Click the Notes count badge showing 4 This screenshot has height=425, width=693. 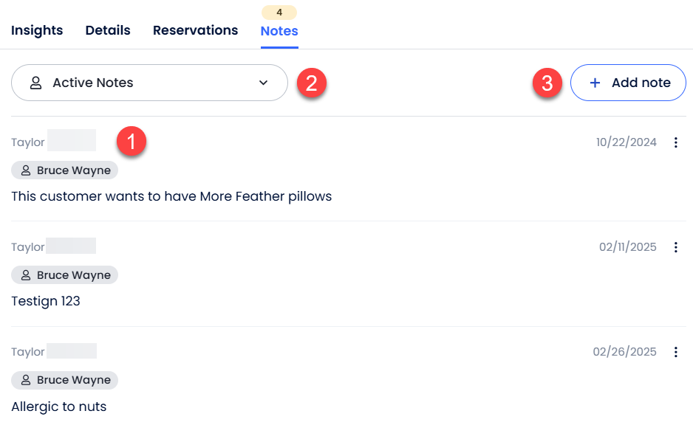tap(279, 13)
